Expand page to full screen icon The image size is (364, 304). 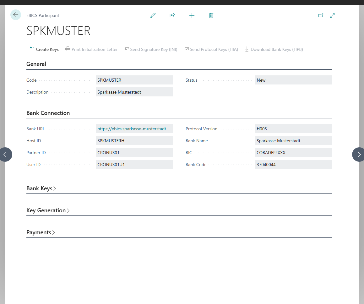(x=332, y=15)
